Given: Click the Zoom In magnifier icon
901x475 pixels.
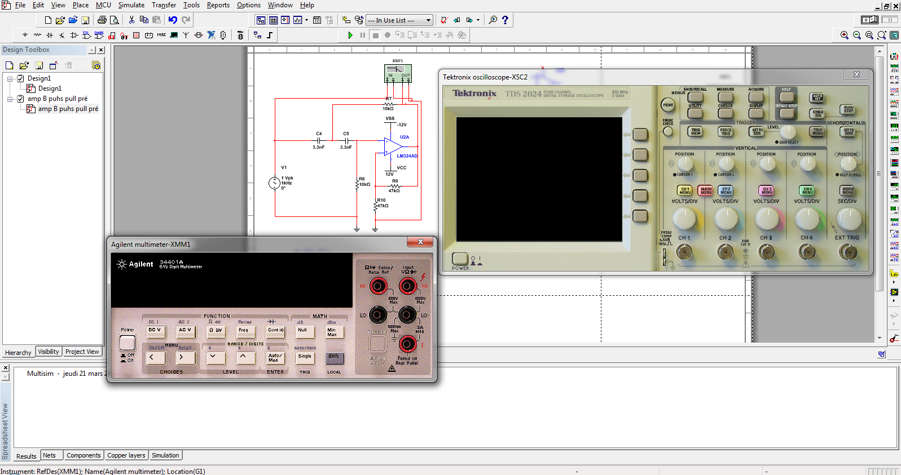Looking at the screenshot, I should pos(845,35).
